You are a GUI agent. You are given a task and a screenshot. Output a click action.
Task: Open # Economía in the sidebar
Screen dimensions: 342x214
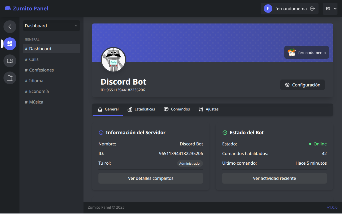coord(51,91)
